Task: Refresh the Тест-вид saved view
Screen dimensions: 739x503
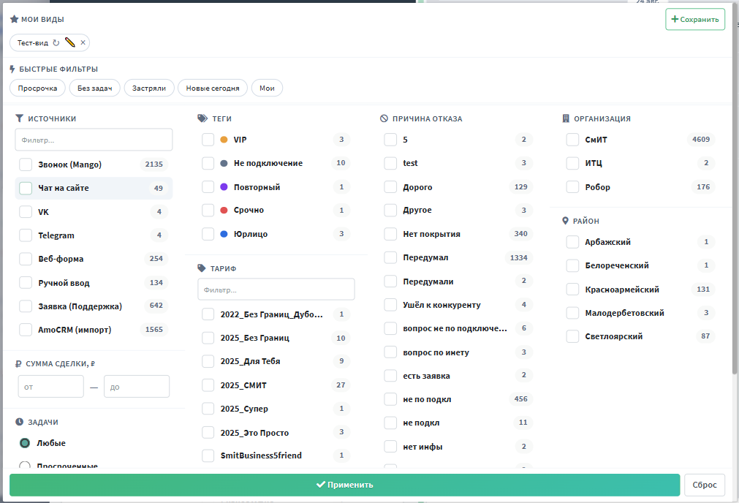Action: pos(56,43)
